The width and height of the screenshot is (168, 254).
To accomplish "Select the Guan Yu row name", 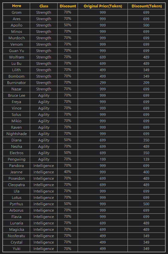I will [16, 51].
